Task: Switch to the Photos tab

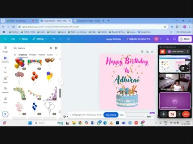Action: pos(33,55)
